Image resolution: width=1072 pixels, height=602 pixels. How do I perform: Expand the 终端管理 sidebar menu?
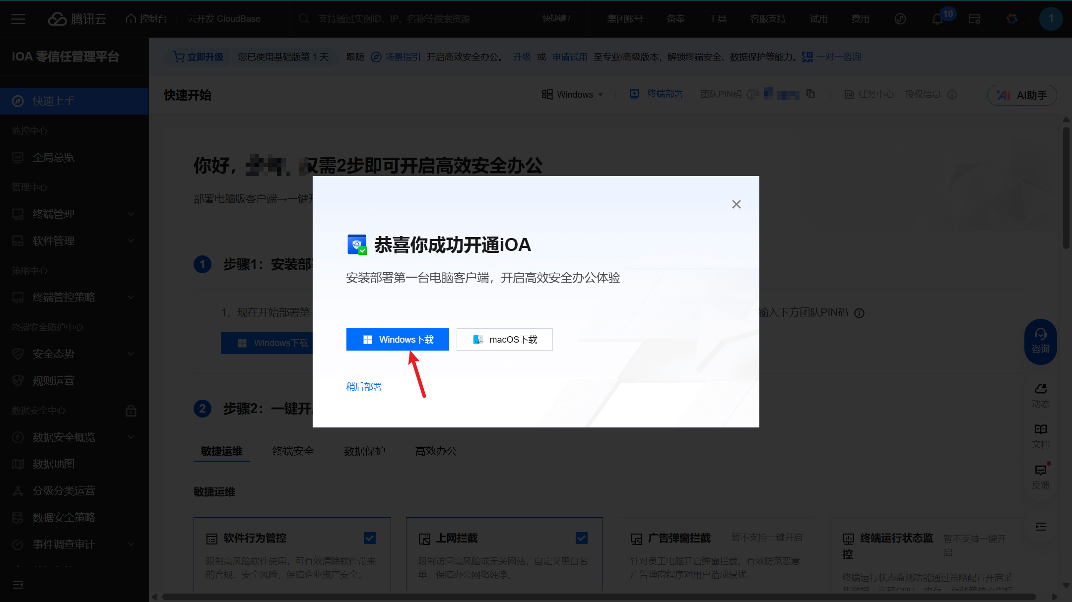(74, 214)
